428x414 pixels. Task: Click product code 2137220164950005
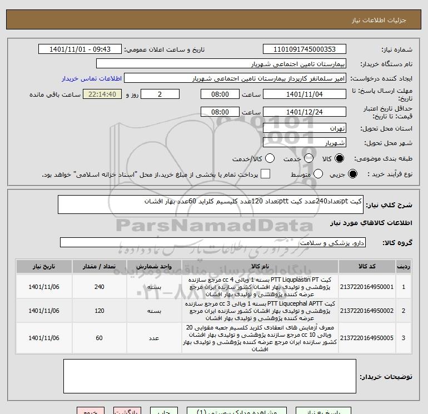367,338
